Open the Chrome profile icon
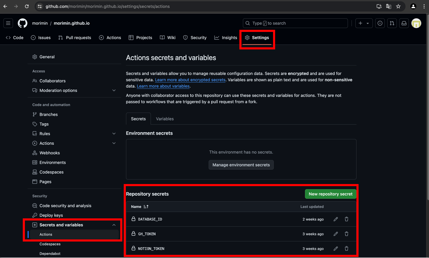Image resolution: width=429 pixels, height=258 pixels. coord(413,6)
